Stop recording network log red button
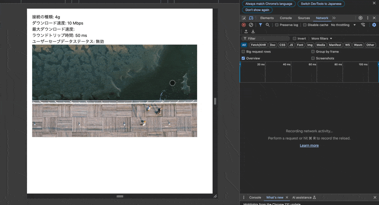This screenshot has height=205, width=379. click(244, 25)
